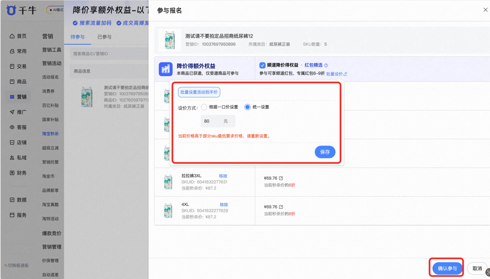The height and width of the screenshot is (279, 490).
Task: Click product thumbnail in dialog header
Action: pos(170,40)
